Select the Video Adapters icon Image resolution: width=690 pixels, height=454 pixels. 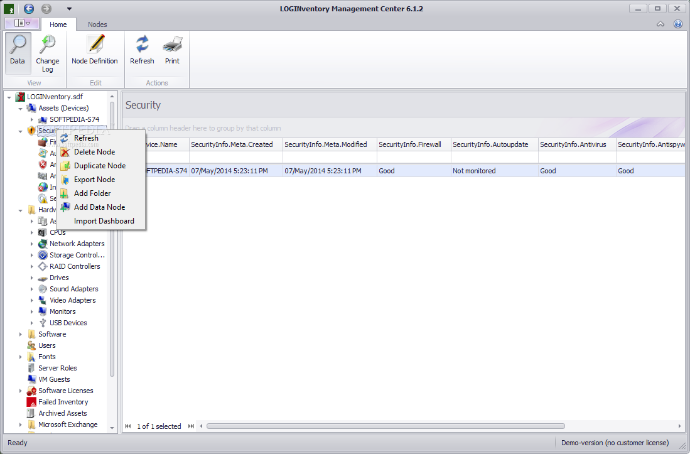[43, 300]
